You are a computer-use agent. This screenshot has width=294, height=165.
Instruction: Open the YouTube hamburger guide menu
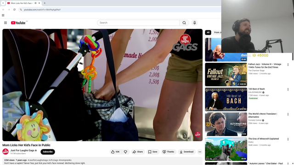6,23
